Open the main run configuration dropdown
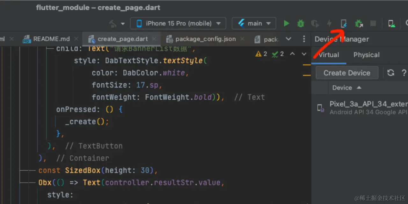Image resolution: width=408 pixels, height=204 pixels. click(254, 23)
